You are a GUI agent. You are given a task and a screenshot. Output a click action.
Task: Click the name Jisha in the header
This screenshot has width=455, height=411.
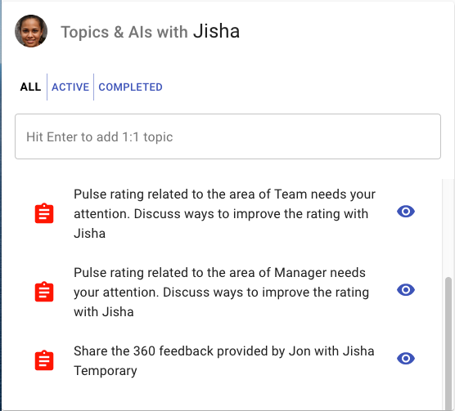[217, 31]
